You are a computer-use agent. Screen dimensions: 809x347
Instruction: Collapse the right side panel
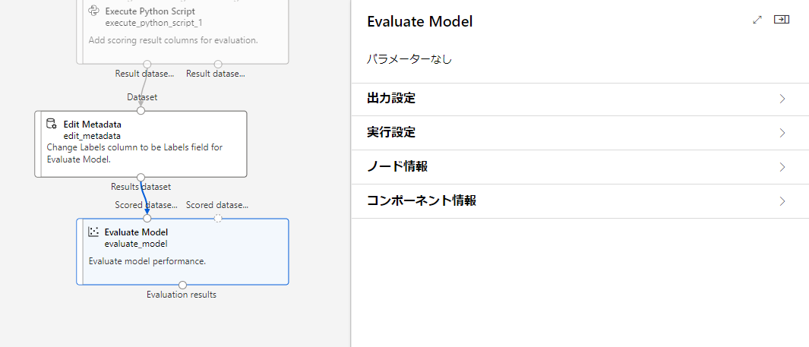(x=782, y=20)
